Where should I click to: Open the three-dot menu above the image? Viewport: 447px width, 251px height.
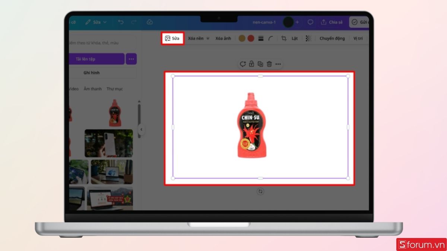coord(278,64)
